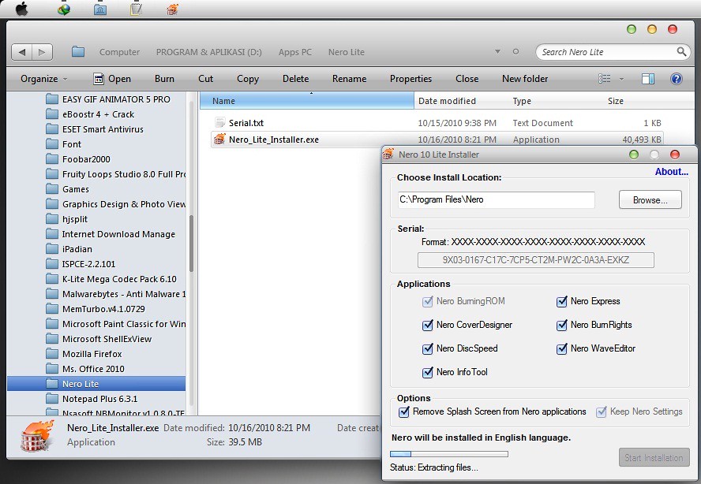The height and width of the screenshot is (484, 701).
Task: Click the Nero icon in top bar
Action: coord(172,9)
